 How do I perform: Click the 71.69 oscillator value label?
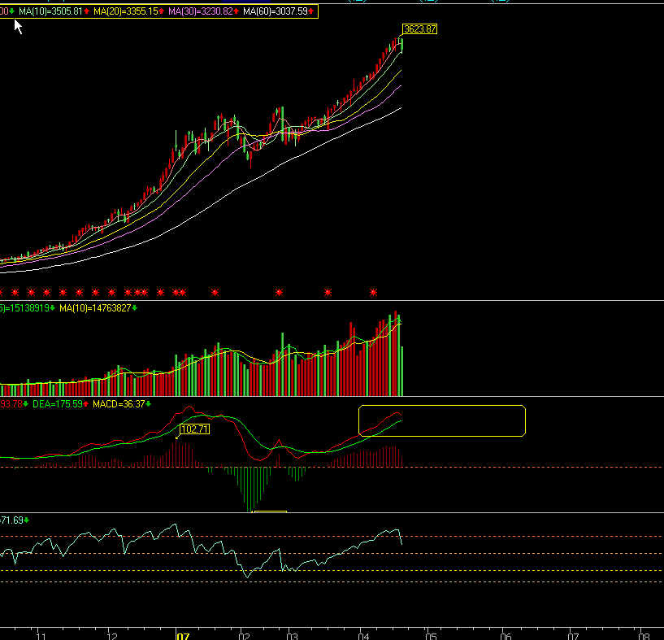12,520
